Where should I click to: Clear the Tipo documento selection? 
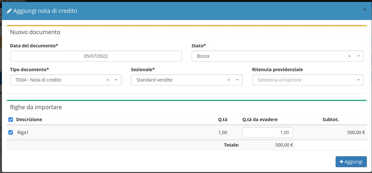pos(108,80)
